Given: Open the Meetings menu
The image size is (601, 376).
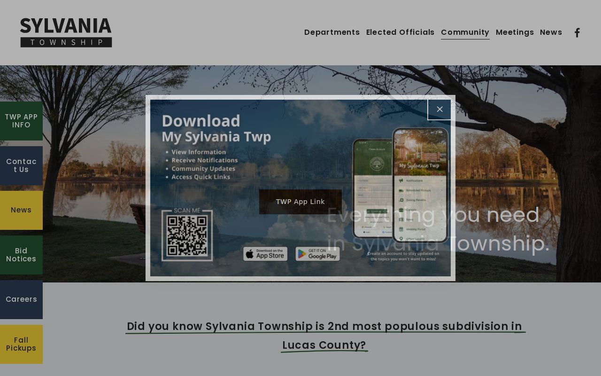Looking at the screenshot, I should tap(515, 32).
